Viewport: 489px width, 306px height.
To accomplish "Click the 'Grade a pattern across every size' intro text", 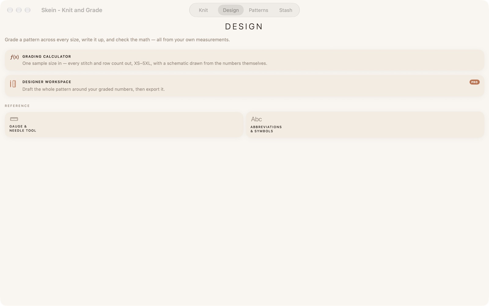I will click(117, 40).
